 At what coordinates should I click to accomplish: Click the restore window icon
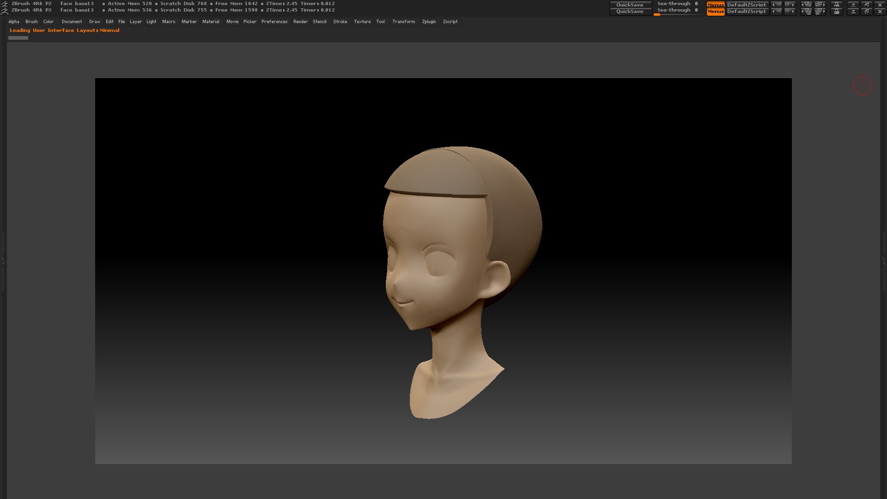tap(867, 11)
